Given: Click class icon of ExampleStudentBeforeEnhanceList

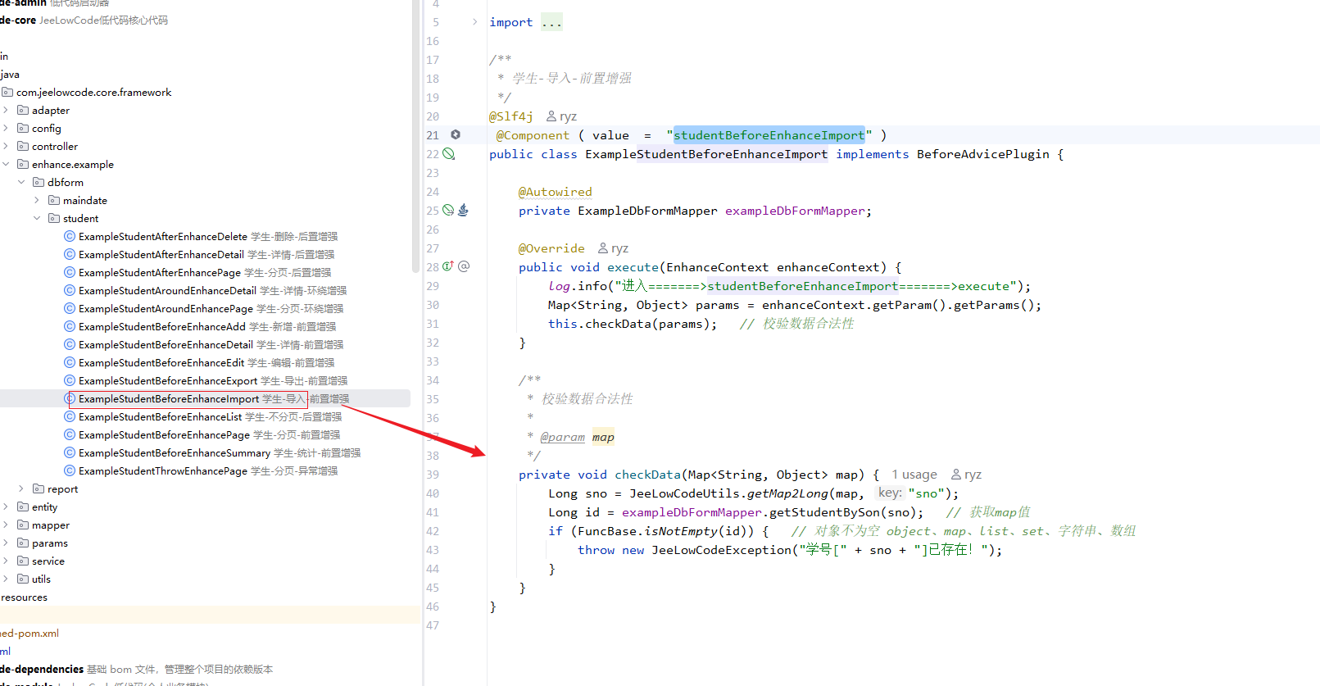Looking at the screenshot, I should [x=70, y=416].
